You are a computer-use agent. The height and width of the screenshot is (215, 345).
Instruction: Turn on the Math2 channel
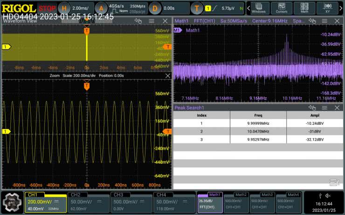[236, 202]
